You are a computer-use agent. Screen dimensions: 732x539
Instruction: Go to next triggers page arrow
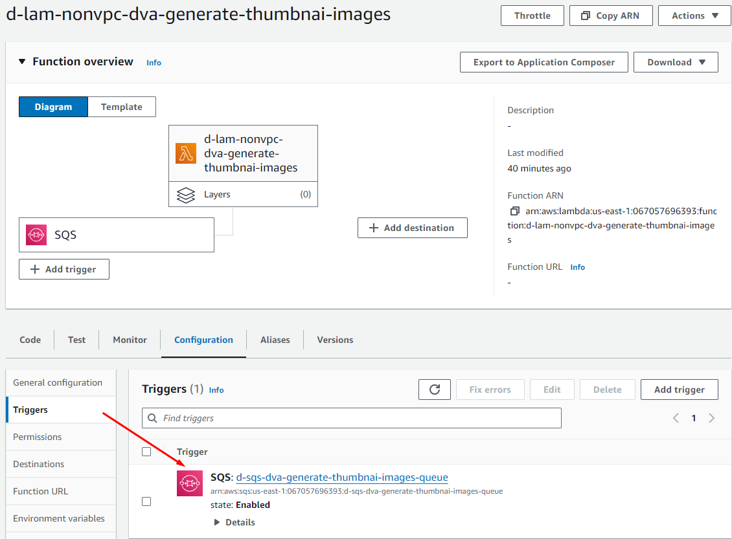pyautogui.click(x=711, y=418)
